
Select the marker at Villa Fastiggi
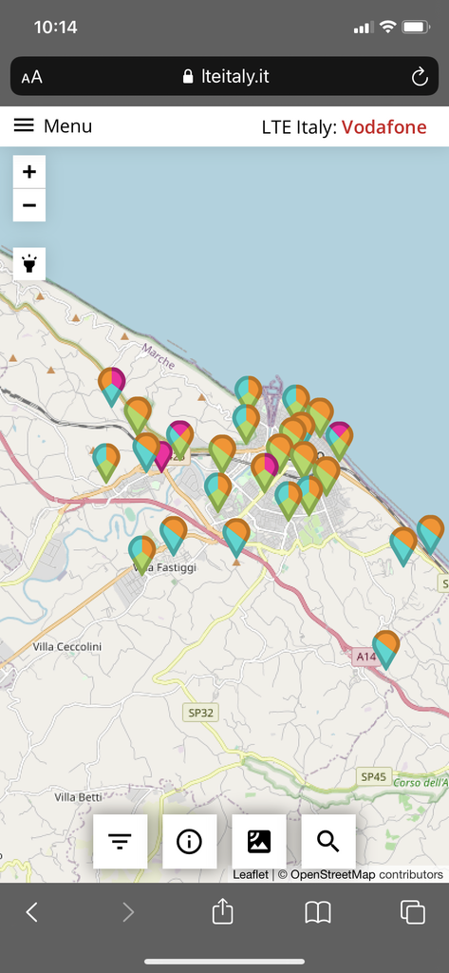(142, 555)
